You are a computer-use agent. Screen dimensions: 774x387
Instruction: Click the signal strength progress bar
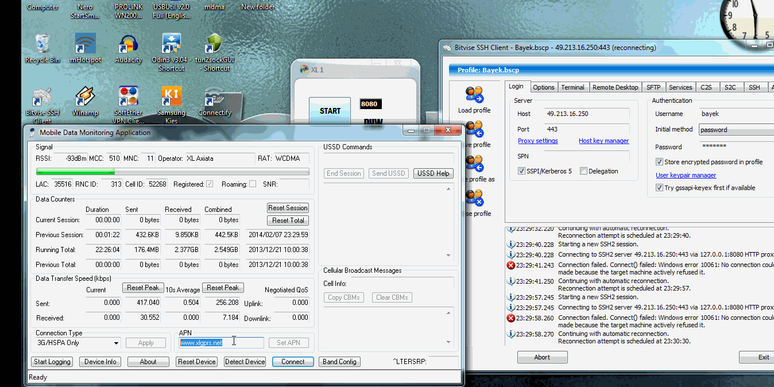[172, 172]
